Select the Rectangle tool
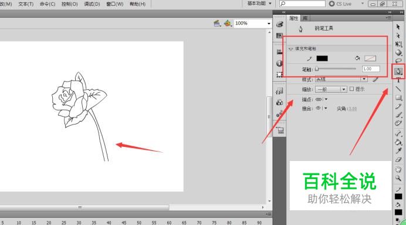This screenshot has width=406, height=225. tap(398, 98)
